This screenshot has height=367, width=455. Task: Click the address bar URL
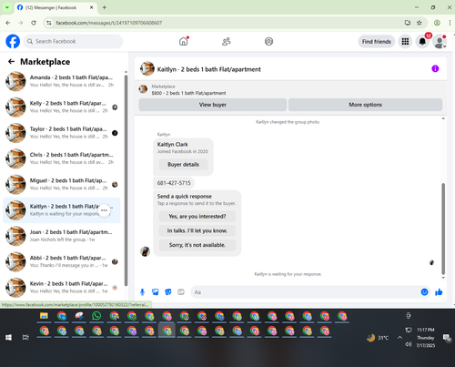coord(109,23)
